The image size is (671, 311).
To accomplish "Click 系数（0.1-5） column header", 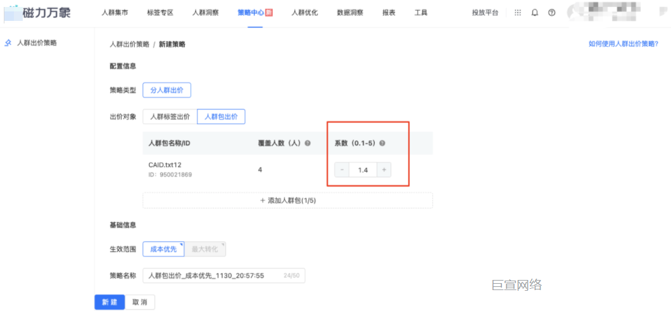I will [x=356, y=144].
